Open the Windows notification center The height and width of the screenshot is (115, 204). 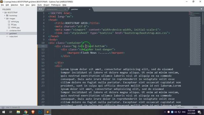pyautogui.click(x=199, y=112)
